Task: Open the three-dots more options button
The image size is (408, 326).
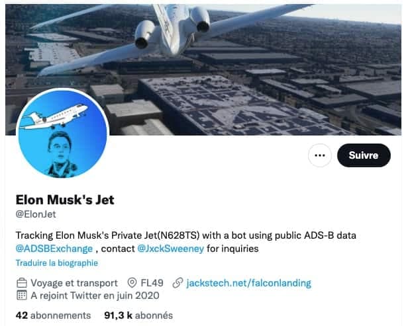Action: [320, 155]
